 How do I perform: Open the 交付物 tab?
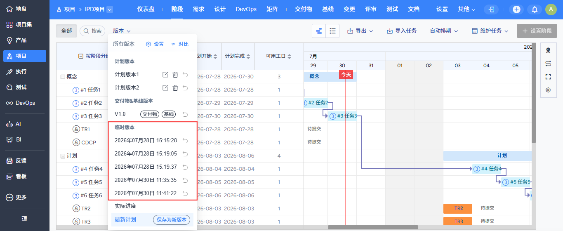click(303, 9)
